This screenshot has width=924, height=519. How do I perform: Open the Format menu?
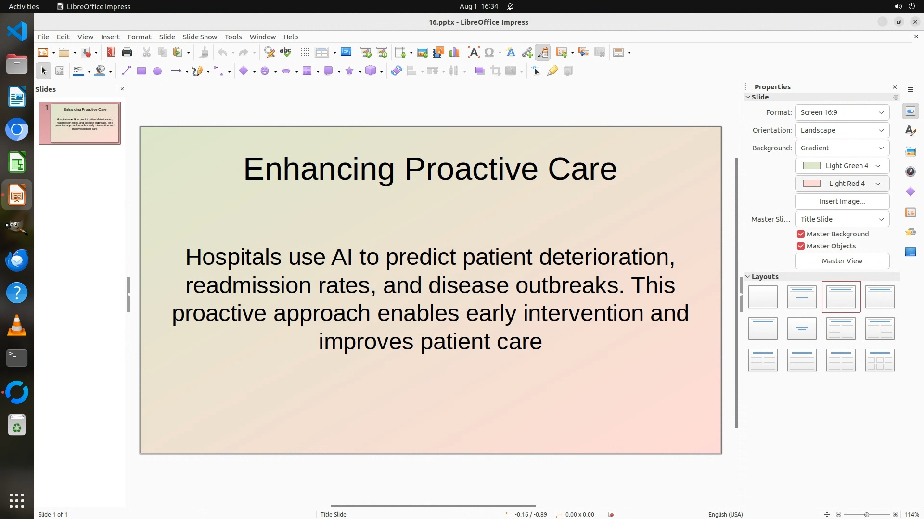pos(139,37)
